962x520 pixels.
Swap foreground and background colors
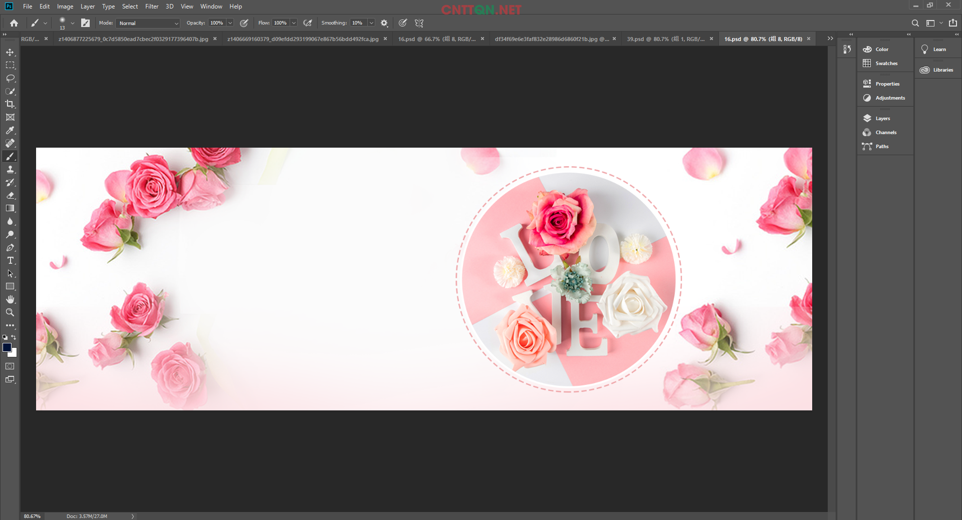[14, 337]
